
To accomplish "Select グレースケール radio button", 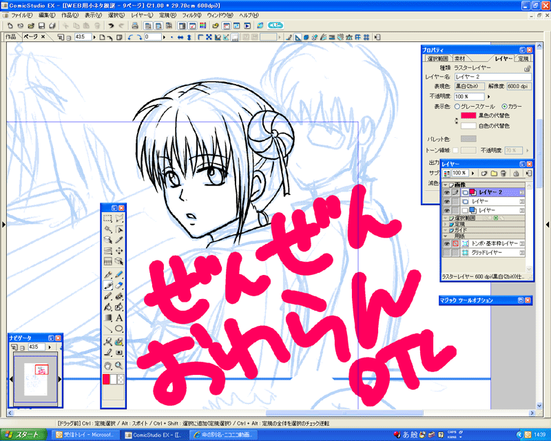I will pos(457,106).
